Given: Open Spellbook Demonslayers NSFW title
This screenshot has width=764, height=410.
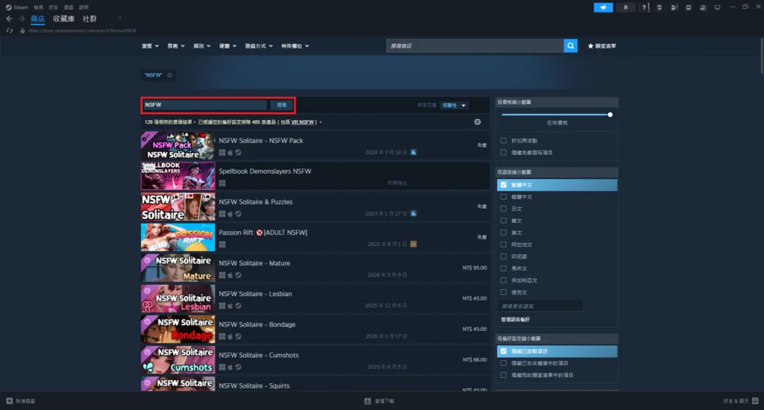Looking at the screenshot, I should (265, 171).
